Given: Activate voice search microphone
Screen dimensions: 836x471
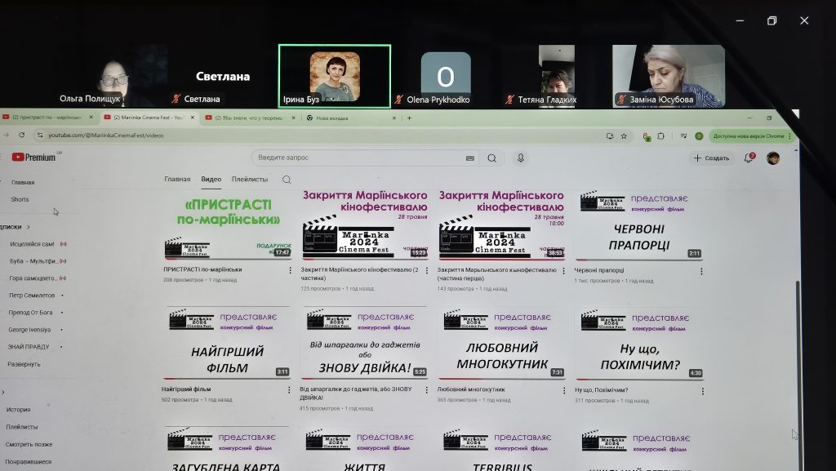Looking at the screenshot, I should tap(520, 158).
